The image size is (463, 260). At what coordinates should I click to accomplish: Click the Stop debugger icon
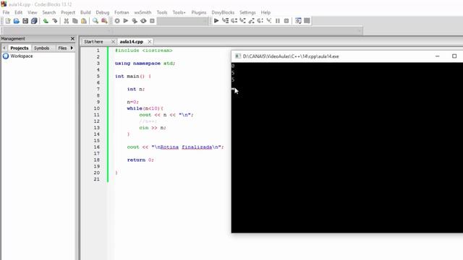pos(286,21)
